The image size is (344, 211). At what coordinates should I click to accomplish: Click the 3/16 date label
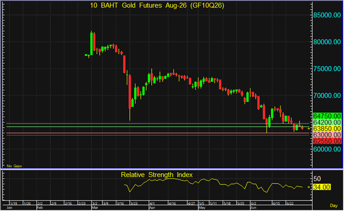click(120, 204)
